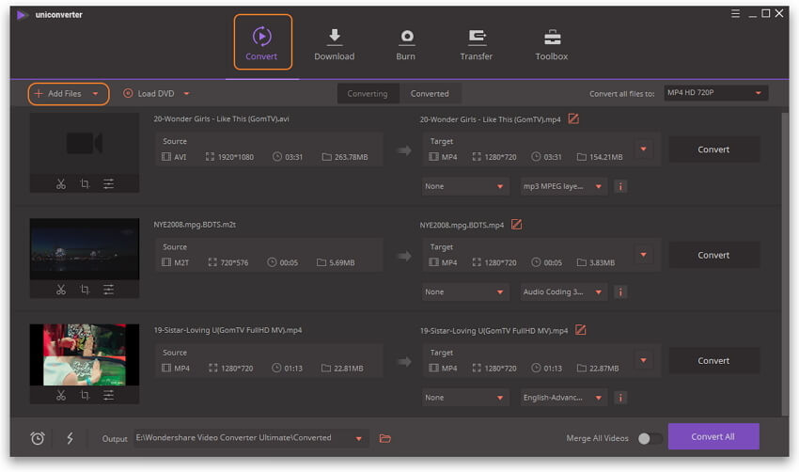Open English-Advanced audio track dropdown

(x=564, y=398)
